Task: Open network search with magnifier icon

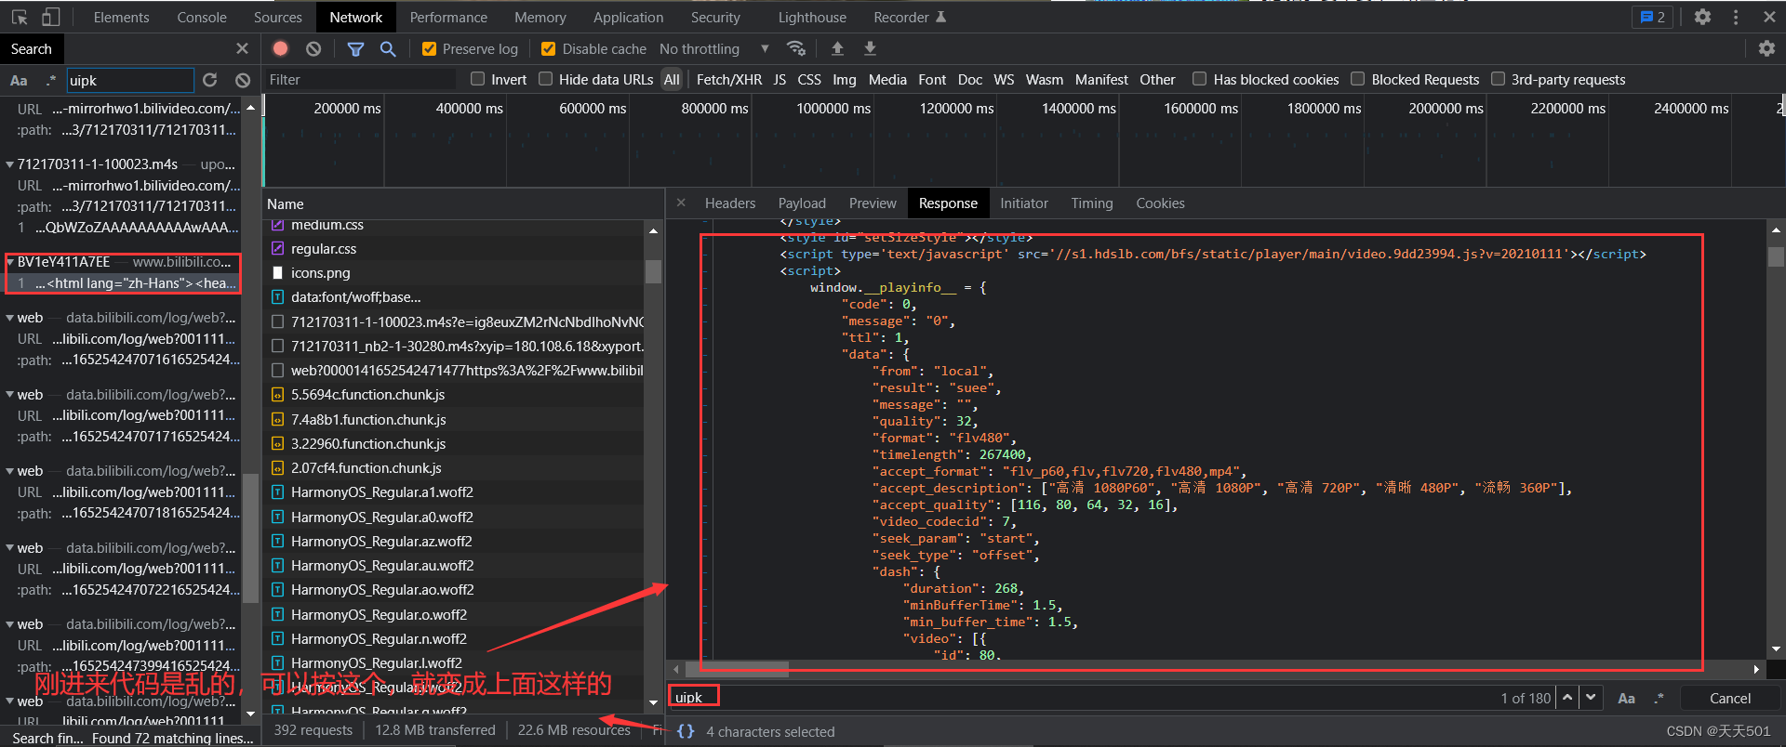Action: (388, 48)
